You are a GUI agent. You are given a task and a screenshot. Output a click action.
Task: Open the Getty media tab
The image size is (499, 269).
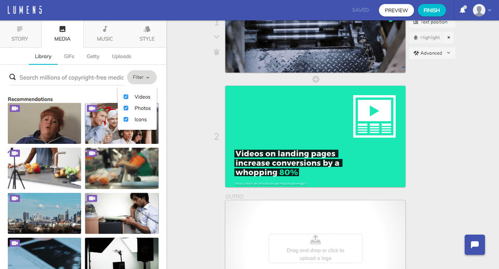[93, 56]
